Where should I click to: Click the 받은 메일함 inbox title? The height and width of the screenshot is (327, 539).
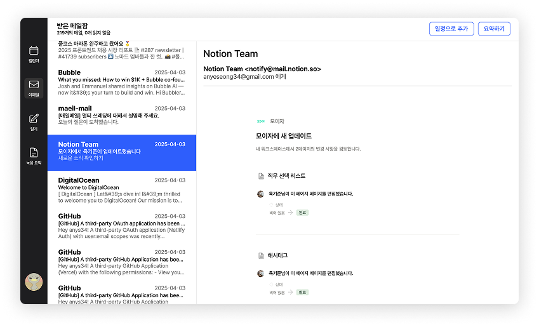tap(72, 25)
